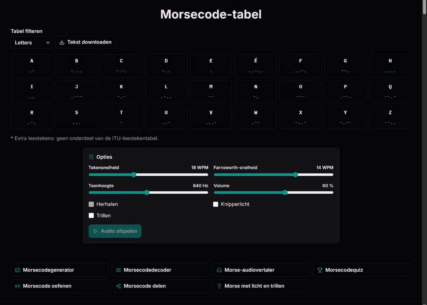Select the letter C morse card
The height and width of the screenshot is (305, 427).
click(x=121, y=66)
